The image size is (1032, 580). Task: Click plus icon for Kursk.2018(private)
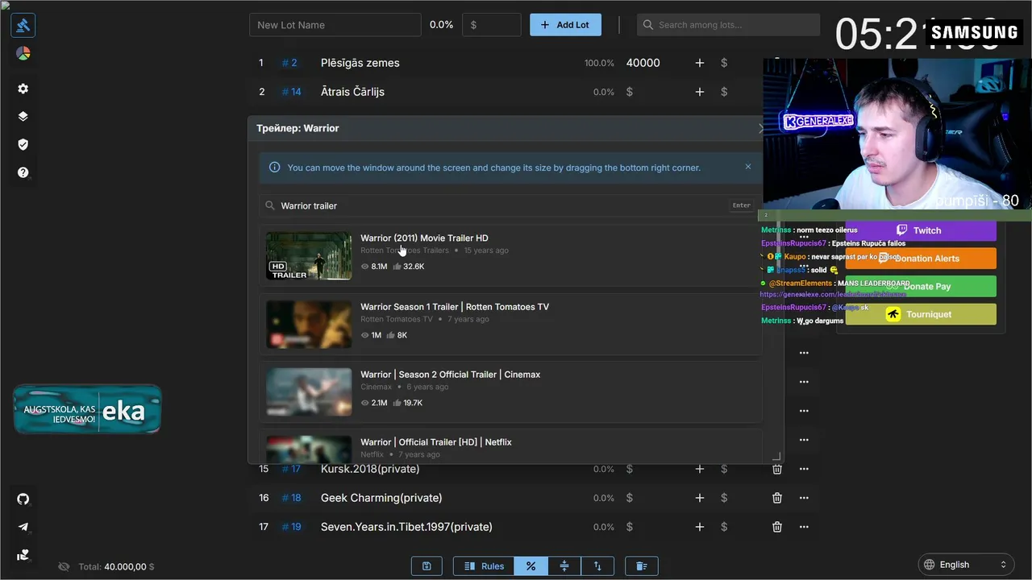pos(700,469)
